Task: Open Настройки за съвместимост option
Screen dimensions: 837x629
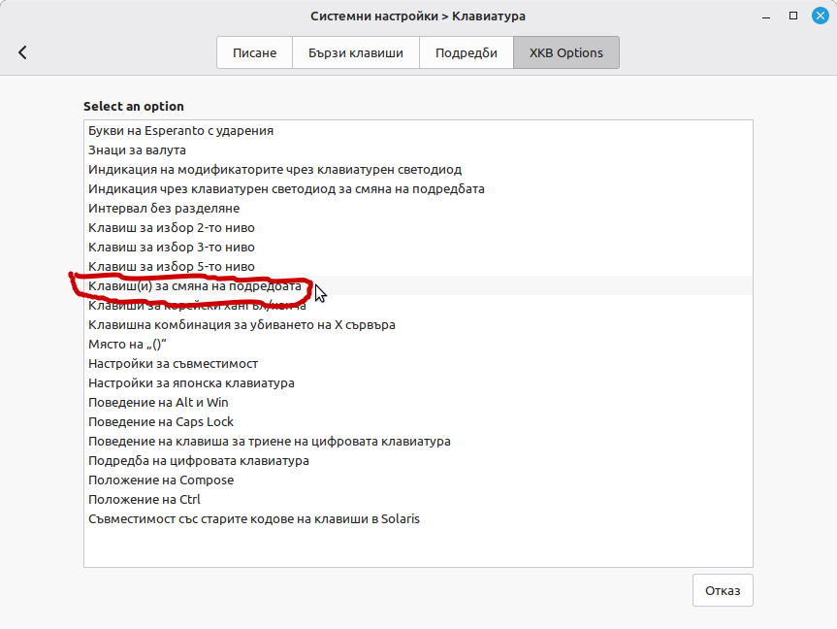Action: click(x=419, y=364)
